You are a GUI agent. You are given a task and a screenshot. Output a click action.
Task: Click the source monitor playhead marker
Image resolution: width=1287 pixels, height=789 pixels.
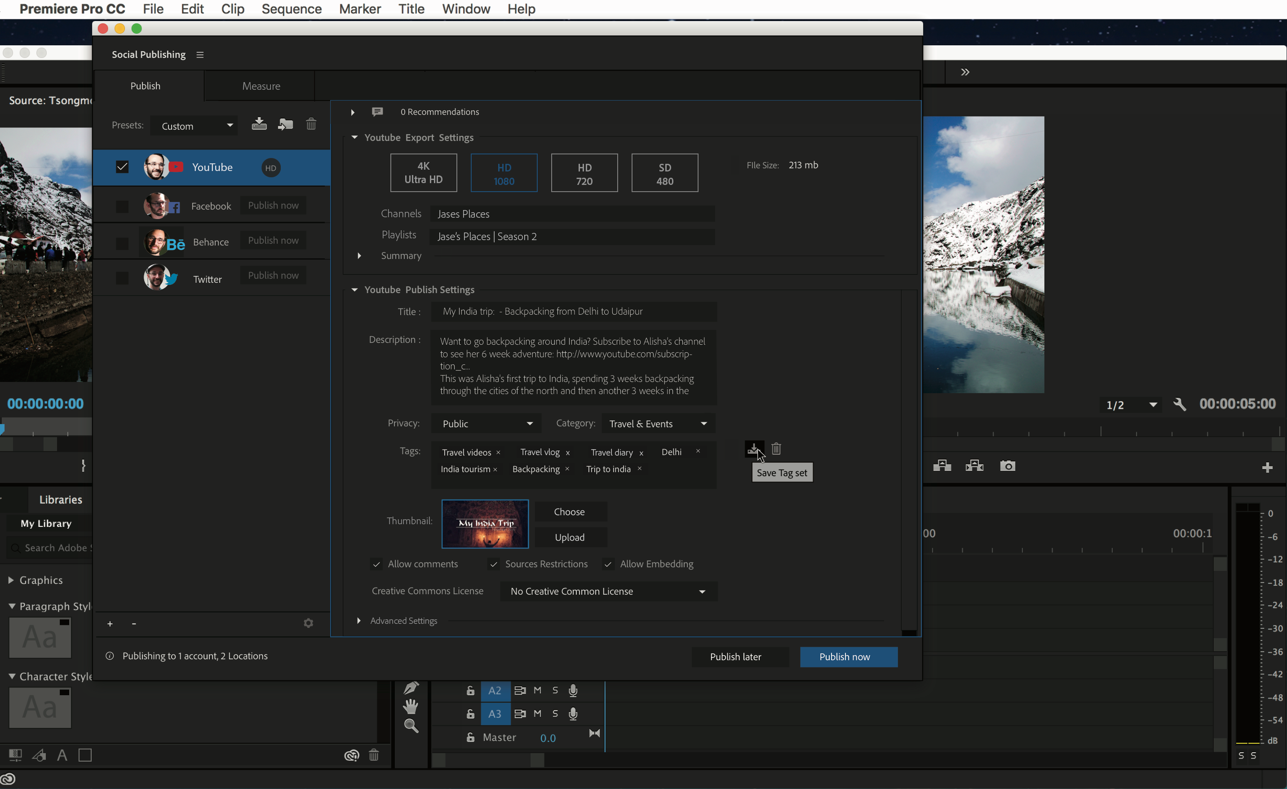pos(3,429)
